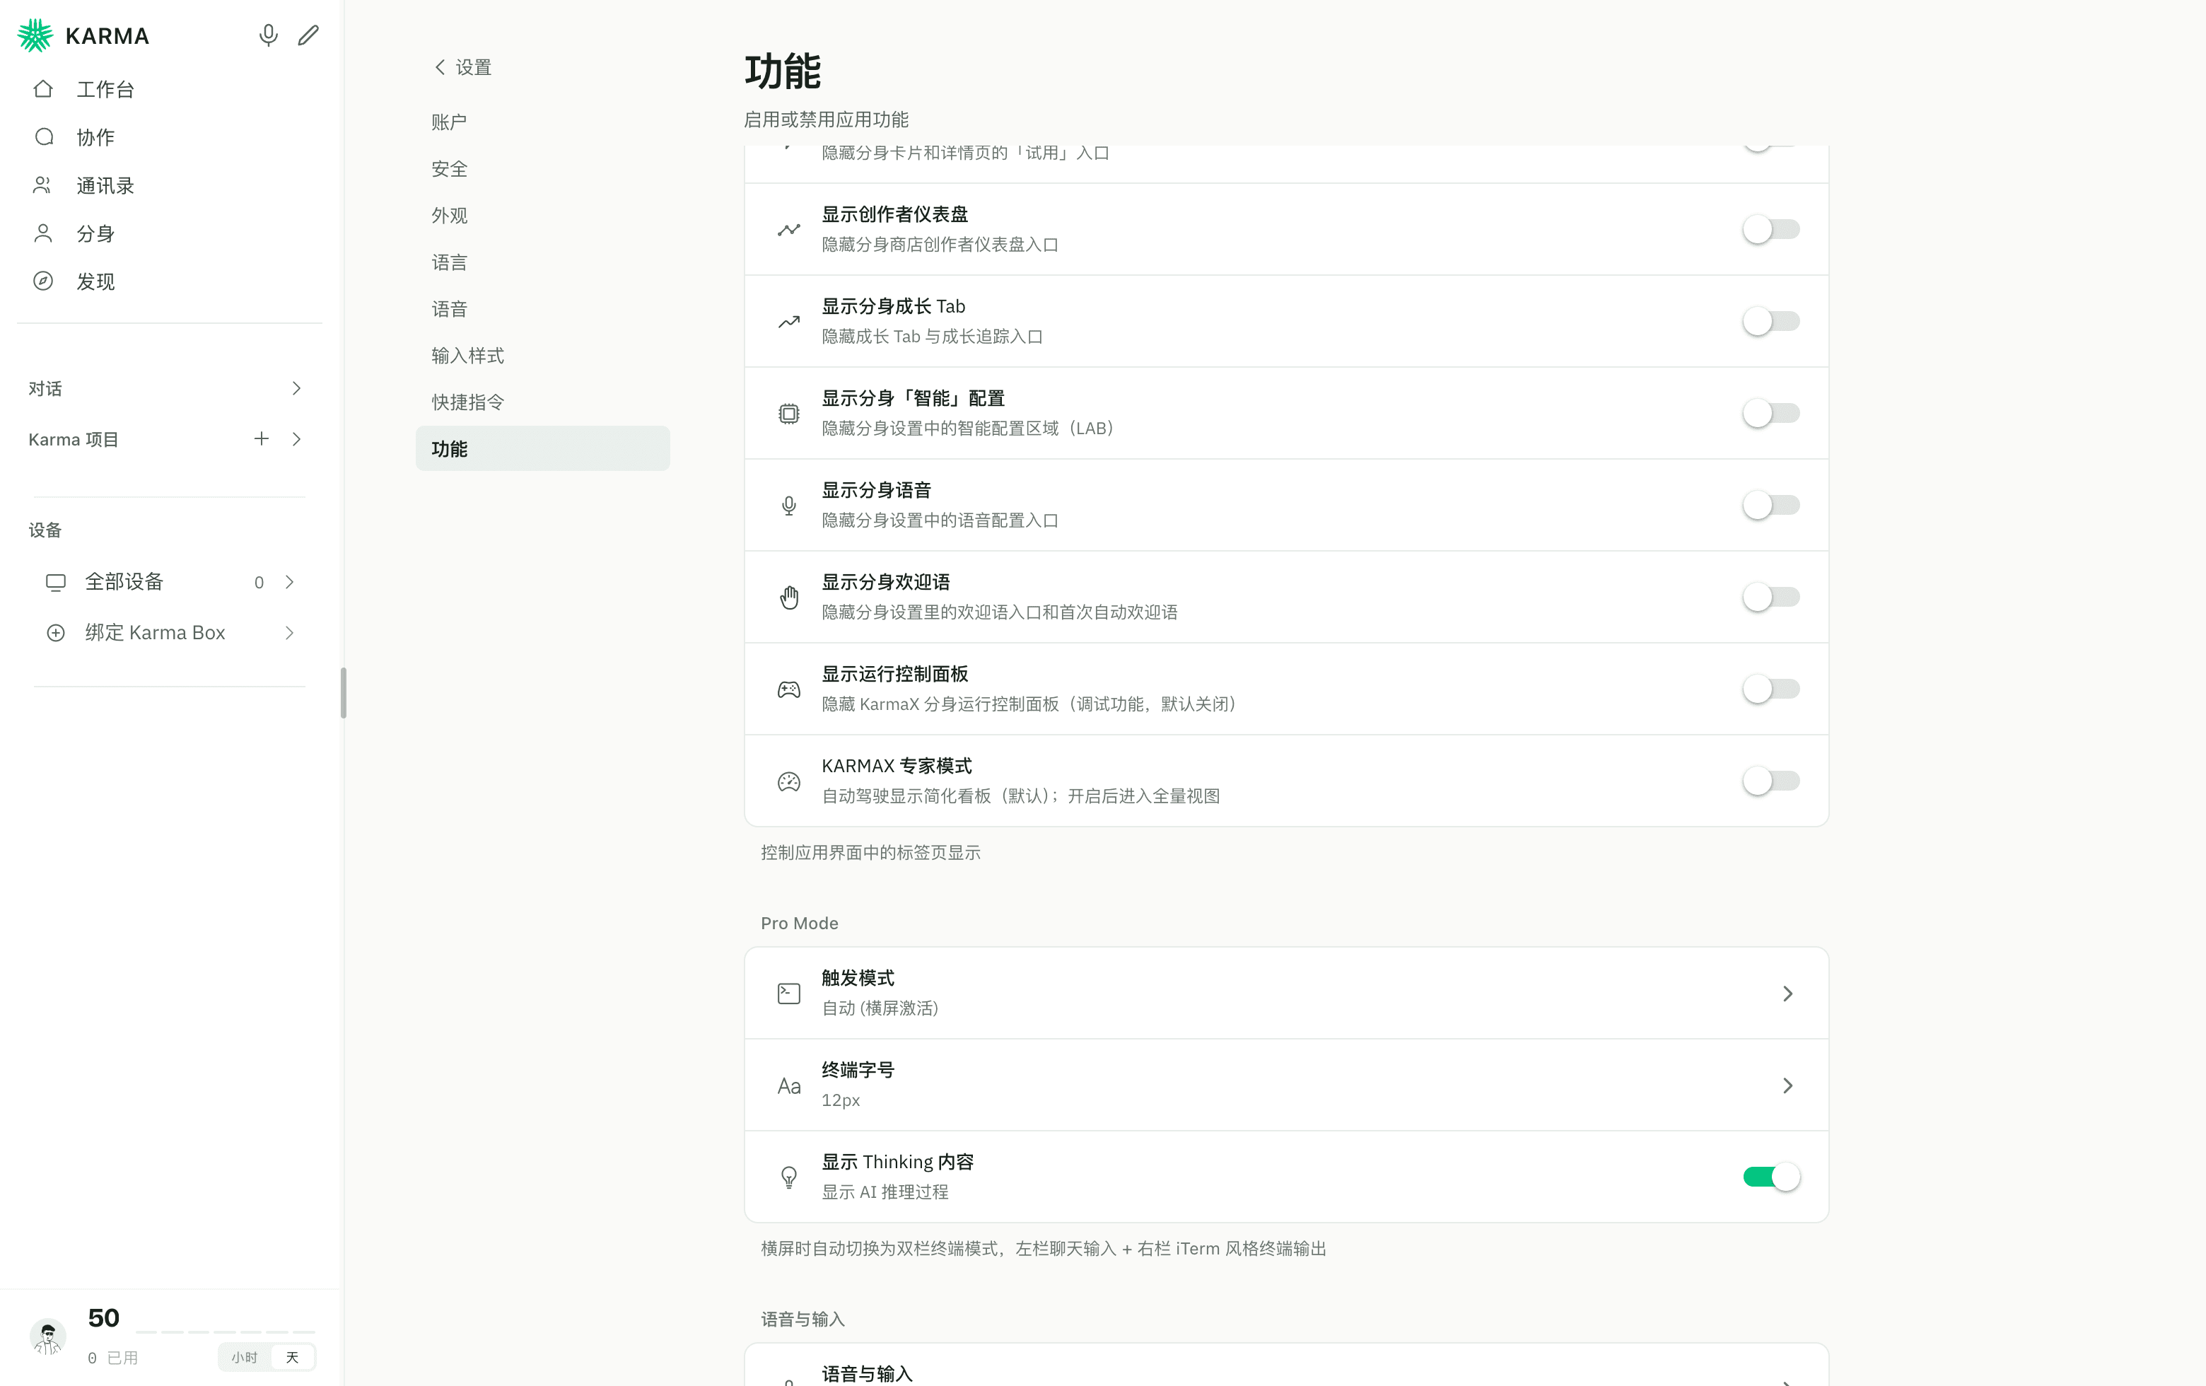
Task: Click the sidebar divider scrollbar handle
Action: pos(344,692)
